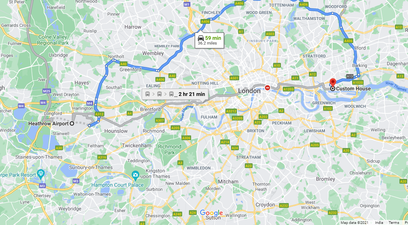Screen dimensions: 408x225
Task: Select the 2 hr 21 min transit route
Action: [175, 94]
